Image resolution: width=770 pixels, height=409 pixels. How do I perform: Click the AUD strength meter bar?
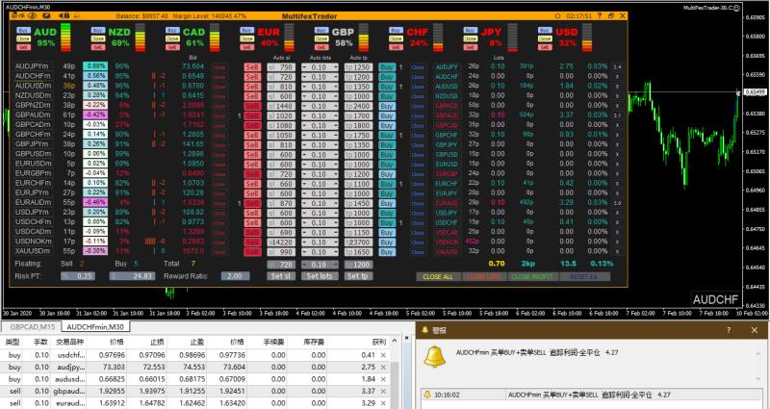coord(65,38)
